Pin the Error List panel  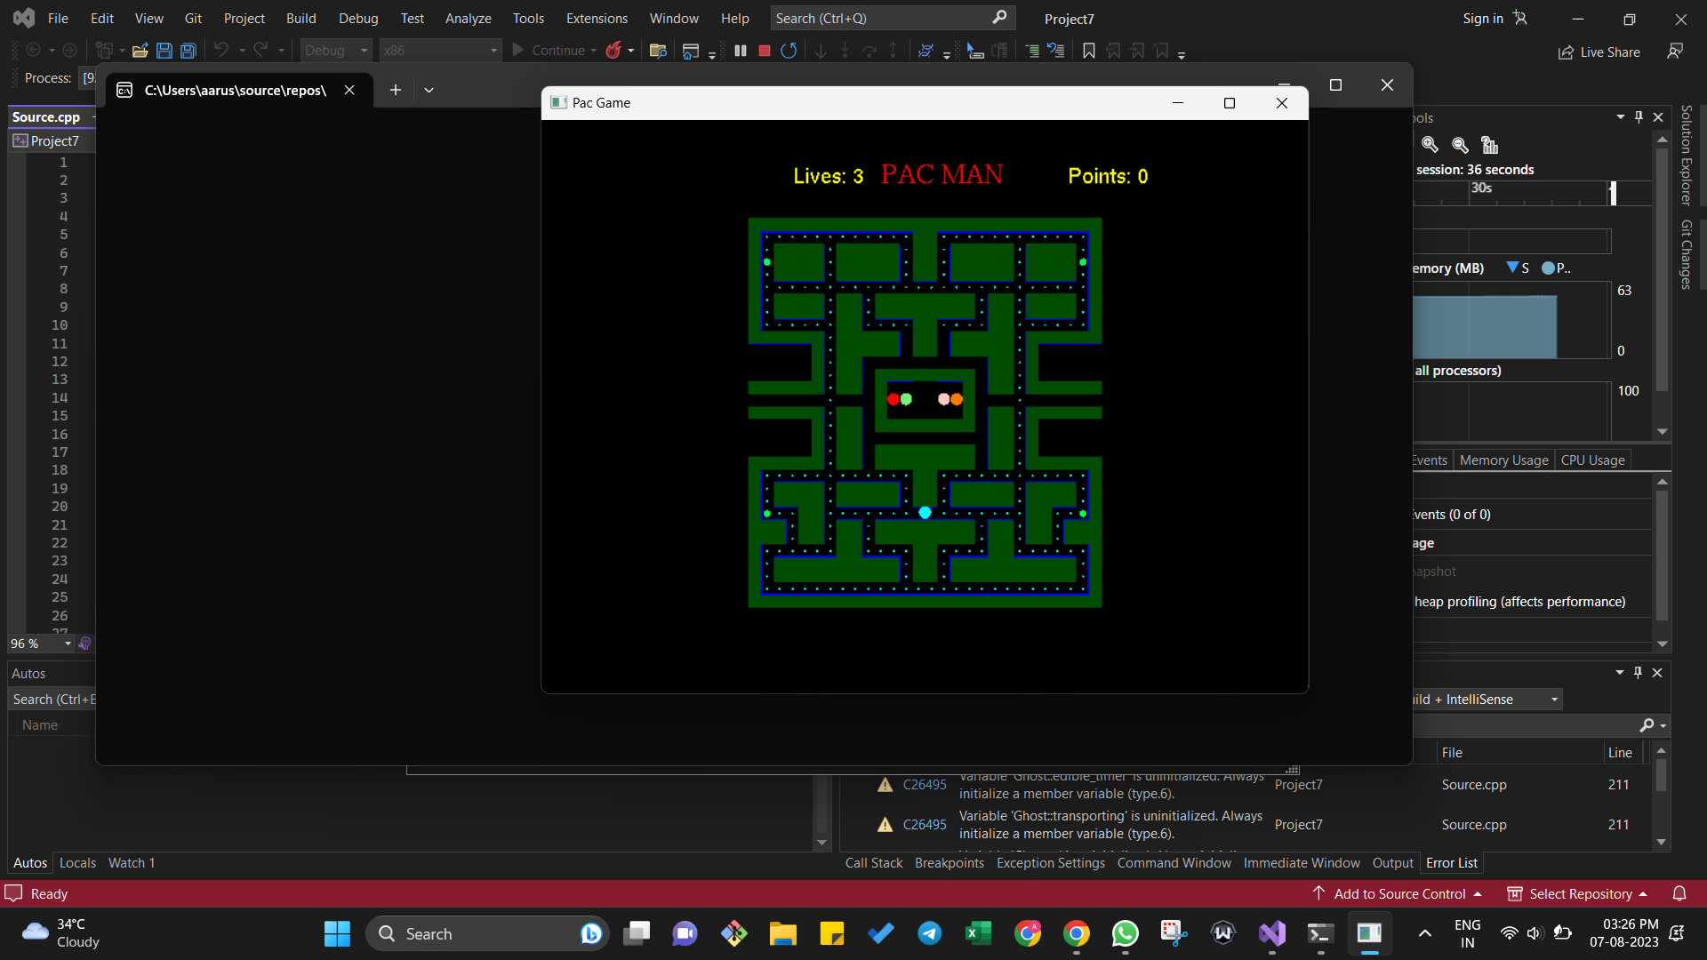pos(1638,673)
